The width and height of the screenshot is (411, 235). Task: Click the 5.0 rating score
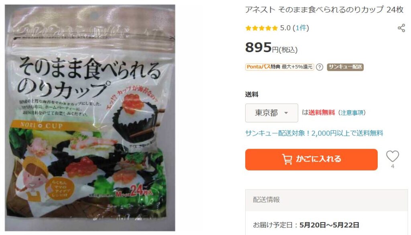[285, 28]
